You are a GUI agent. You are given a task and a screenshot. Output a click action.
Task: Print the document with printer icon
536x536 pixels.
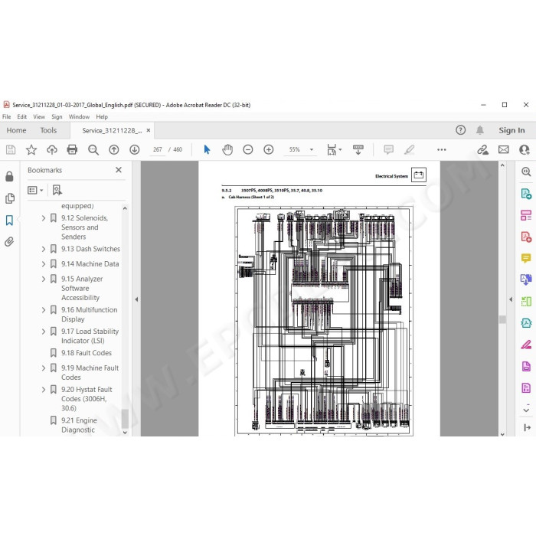[72, 149]
